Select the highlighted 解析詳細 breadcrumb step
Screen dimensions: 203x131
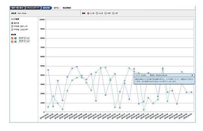[x=46, y=8]
